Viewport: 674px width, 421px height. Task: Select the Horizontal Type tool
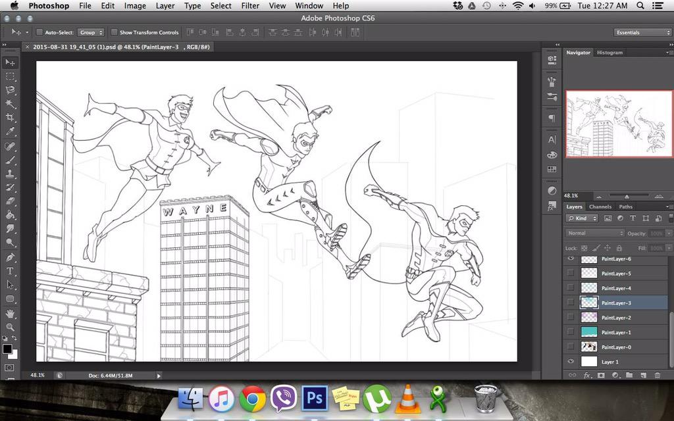point(10,271)
